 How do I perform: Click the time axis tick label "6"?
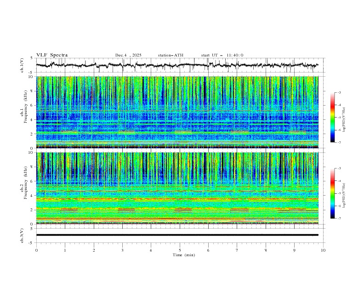pos(208,250)
